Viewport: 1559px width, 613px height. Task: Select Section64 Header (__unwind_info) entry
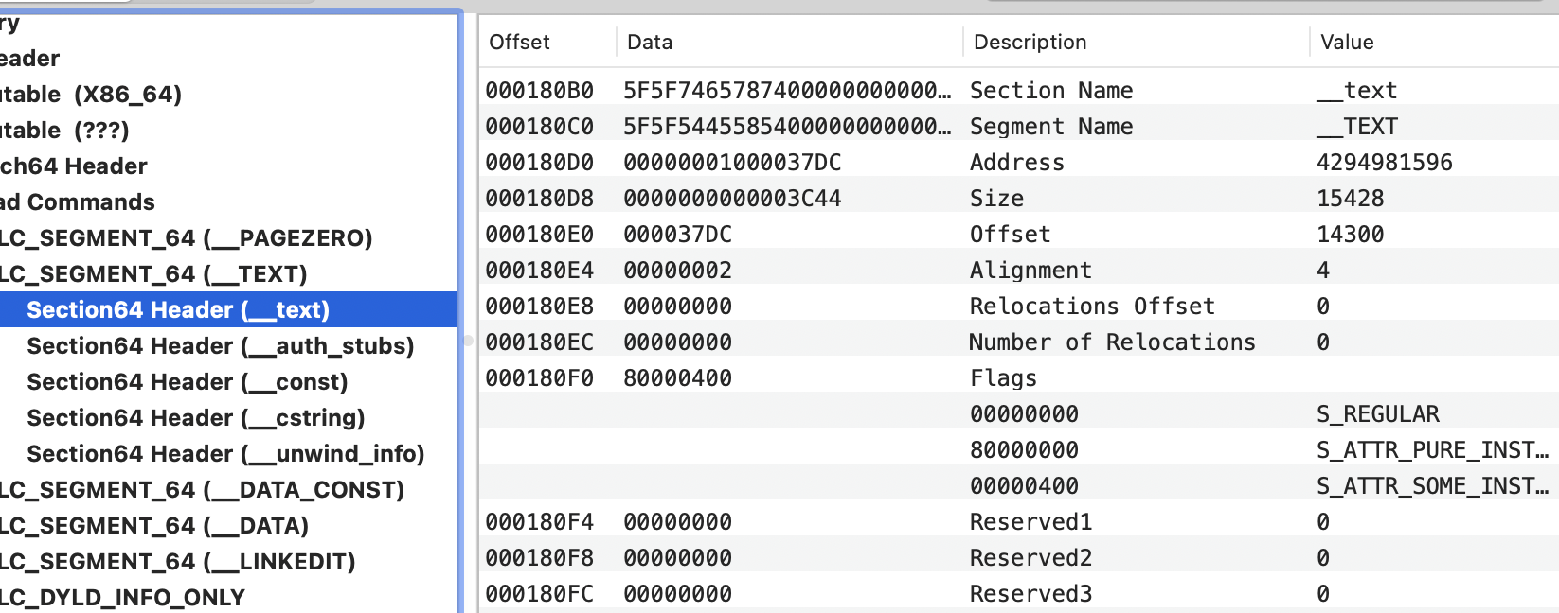pyautogui.click(x=225, y=454)
